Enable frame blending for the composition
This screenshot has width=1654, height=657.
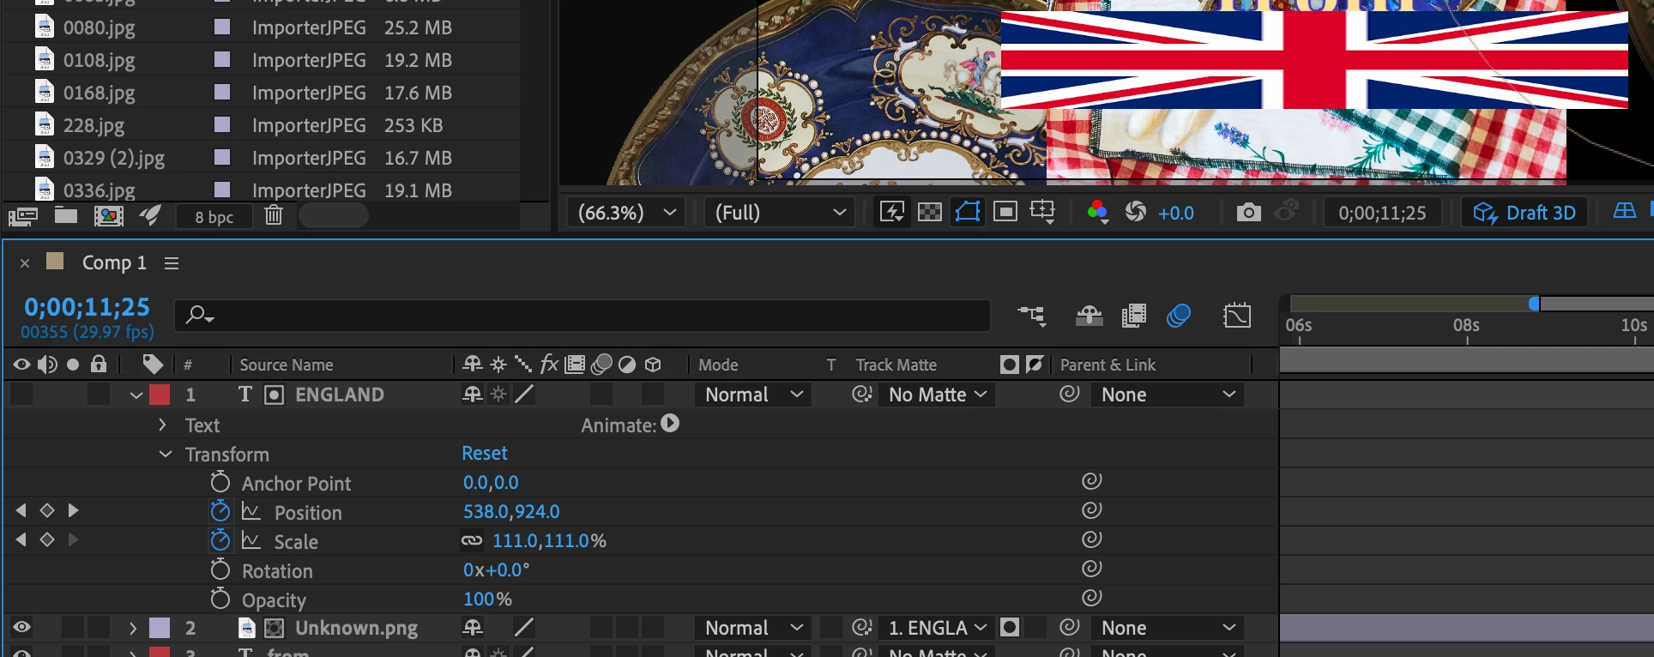coord(1134,316)
